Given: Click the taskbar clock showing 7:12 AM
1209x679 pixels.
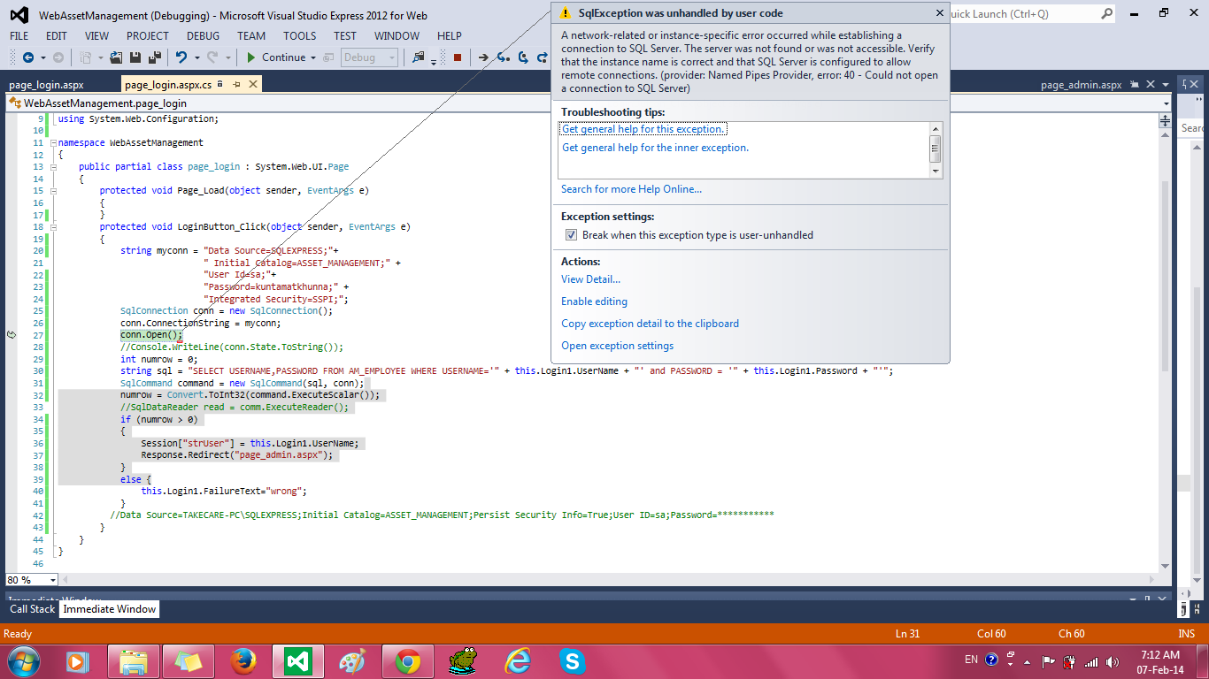Looking at the screenshot, I should 1160,661.
